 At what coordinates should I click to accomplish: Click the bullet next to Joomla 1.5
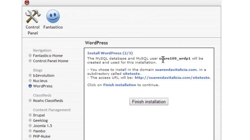30,126
